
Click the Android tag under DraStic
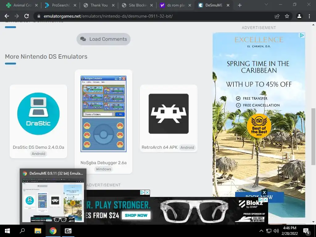pyautogui.click(x=38, y=154)
